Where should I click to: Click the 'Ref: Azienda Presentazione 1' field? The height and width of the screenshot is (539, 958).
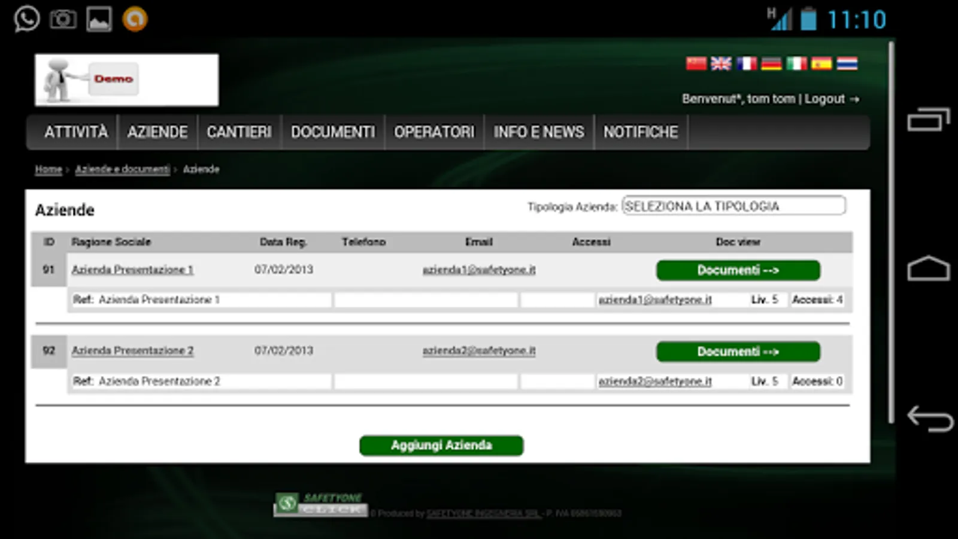[x=200, y=299]
